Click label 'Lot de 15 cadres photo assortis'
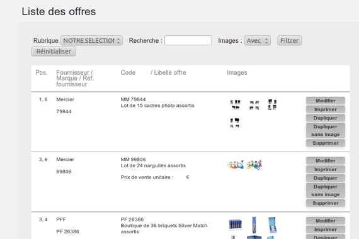The height and width of the screenshot is (239, 359). click(x=157, y=106)
